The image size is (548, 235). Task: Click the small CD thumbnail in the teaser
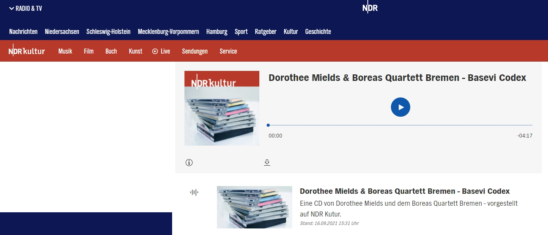coord(254,207)
